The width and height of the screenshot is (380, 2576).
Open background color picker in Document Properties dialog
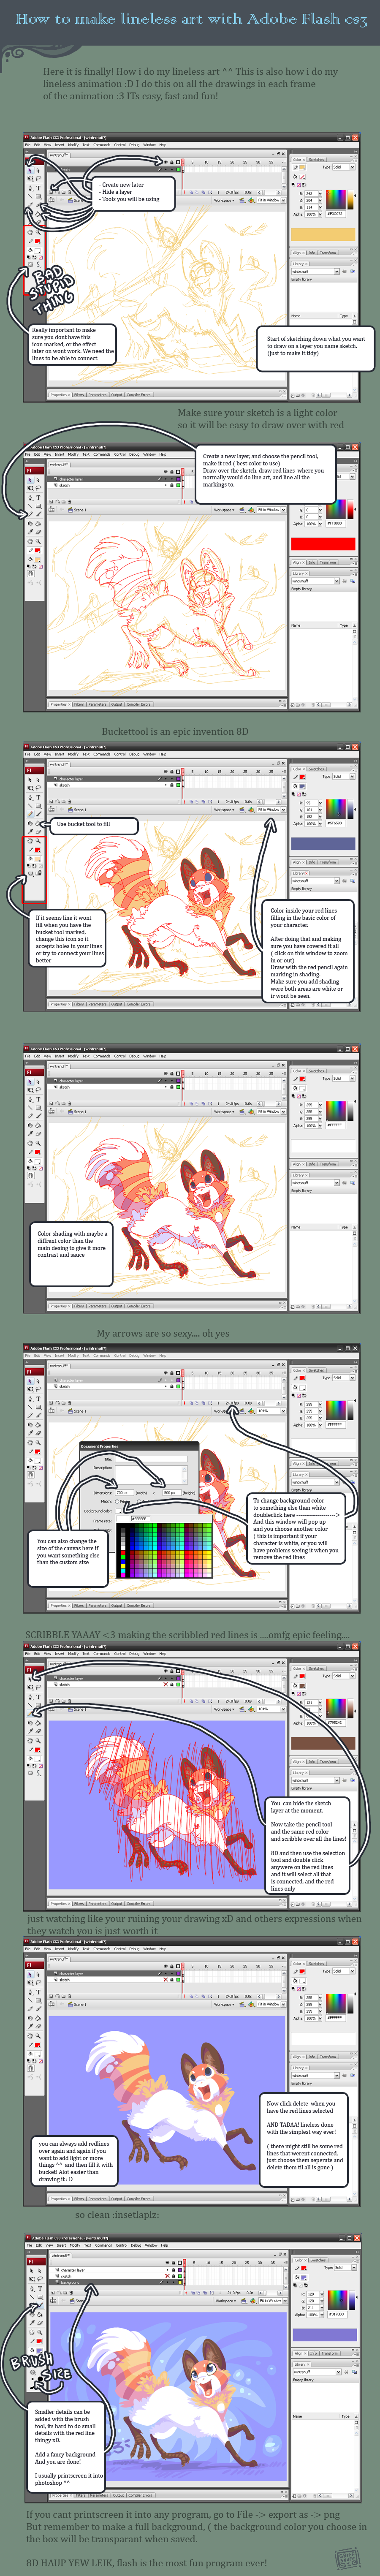coord(120,1511)
